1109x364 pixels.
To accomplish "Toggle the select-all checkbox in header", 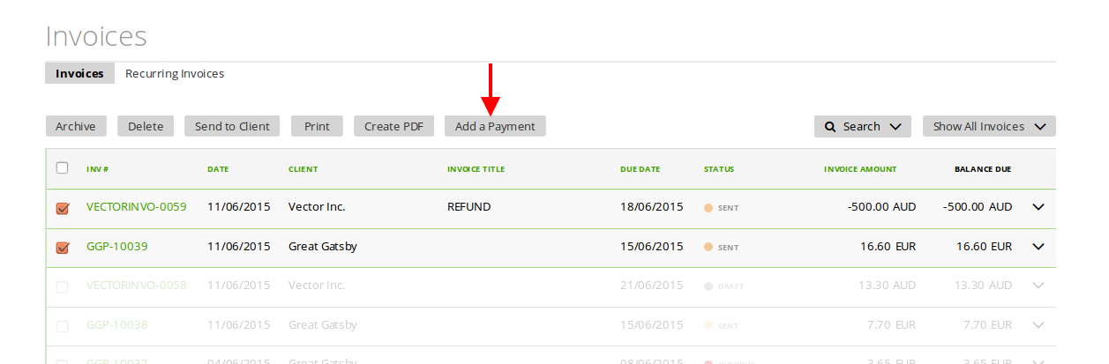I will tap(62, 167).
